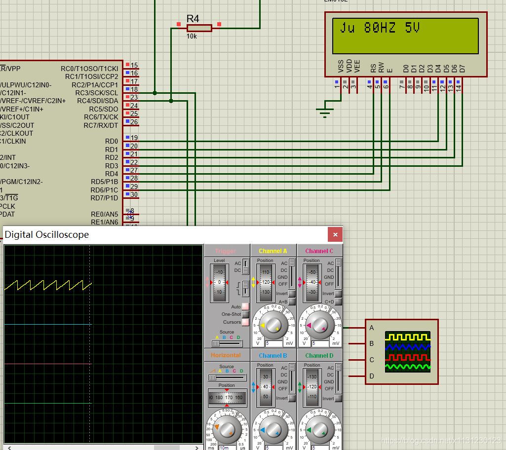Click the "RC3/SCK/SCL" pin label
506x450 pixels.
96,93
